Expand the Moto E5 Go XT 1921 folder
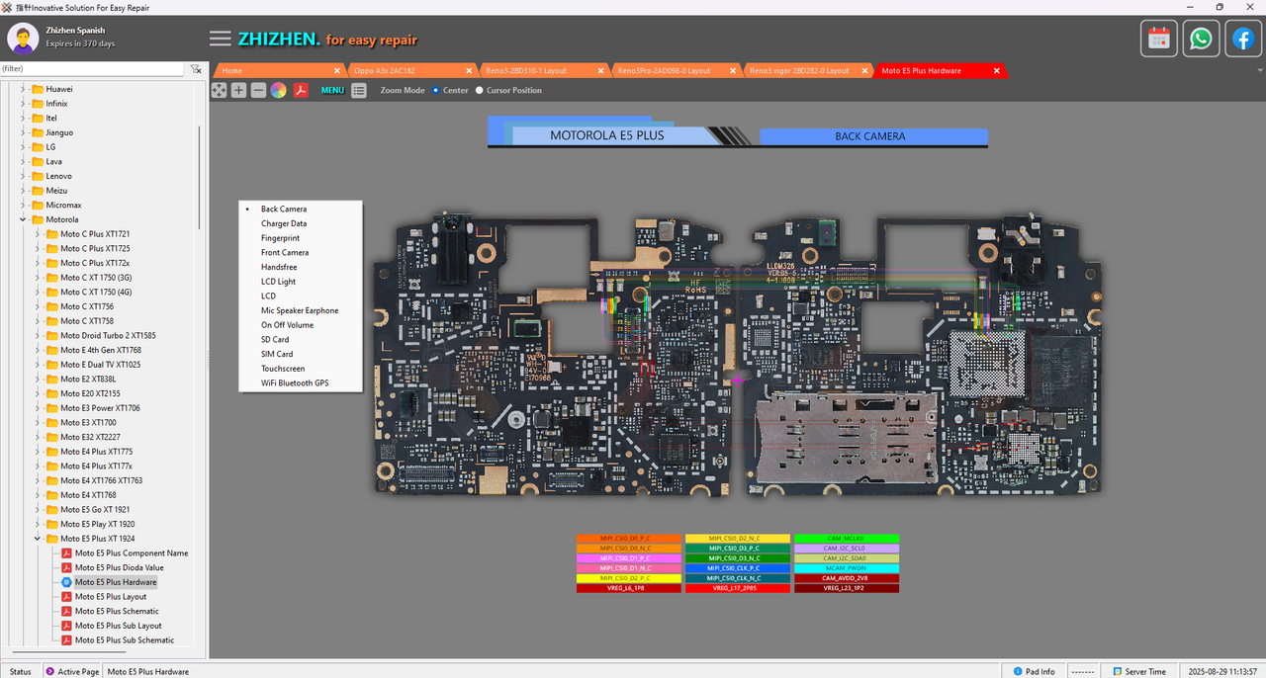The height and width of the screenshot is (678, 1266). pos(38,510)
